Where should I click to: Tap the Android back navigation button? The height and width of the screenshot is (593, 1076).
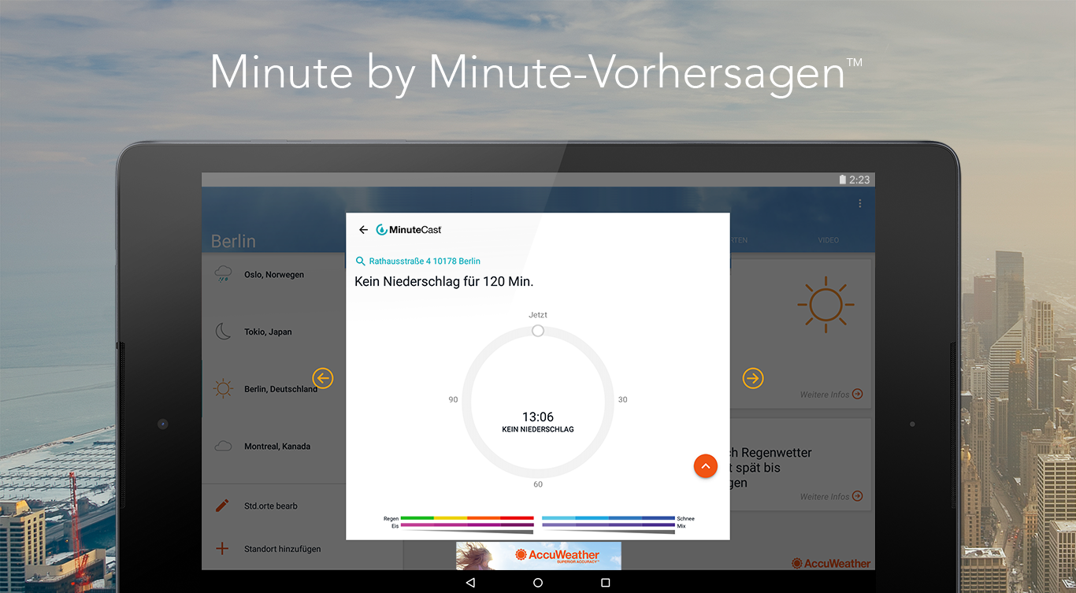click(470, 583)
